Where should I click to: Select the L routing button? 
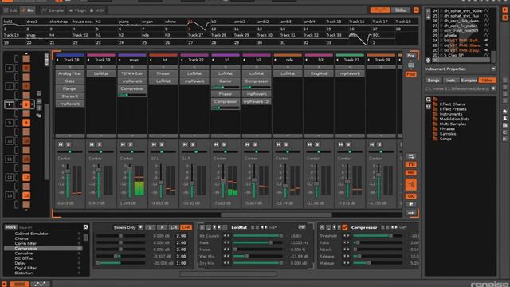[x=151, y=227]
